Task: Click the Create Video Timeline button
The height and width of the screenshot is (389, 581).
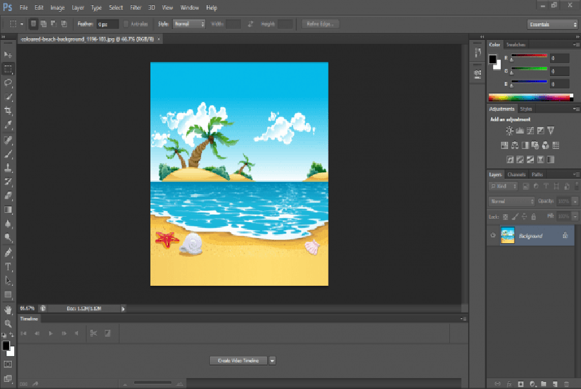Action: click(x=238, y=361)
